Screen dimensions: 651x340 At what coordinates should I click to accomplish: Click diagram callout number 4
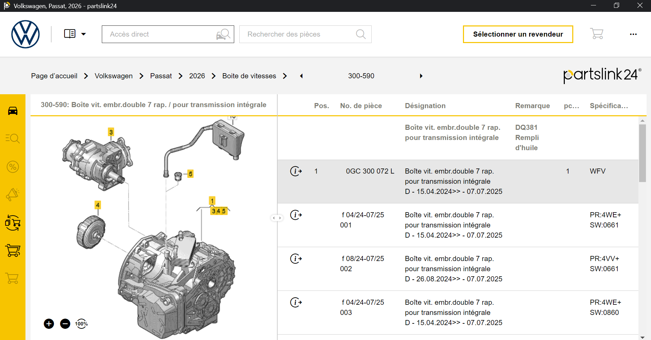pos(98,205)
